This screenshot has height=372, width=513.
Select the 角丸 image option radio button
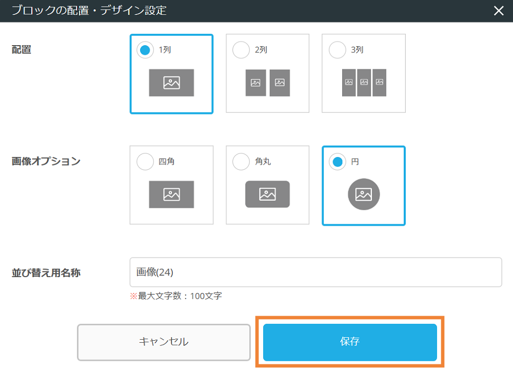[x=241, y=161]
